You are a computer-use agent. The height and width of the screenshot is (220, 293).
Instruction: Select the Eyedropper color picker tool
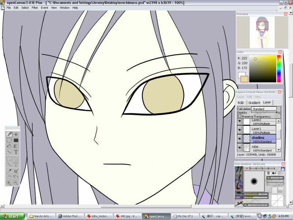(9, 171)
